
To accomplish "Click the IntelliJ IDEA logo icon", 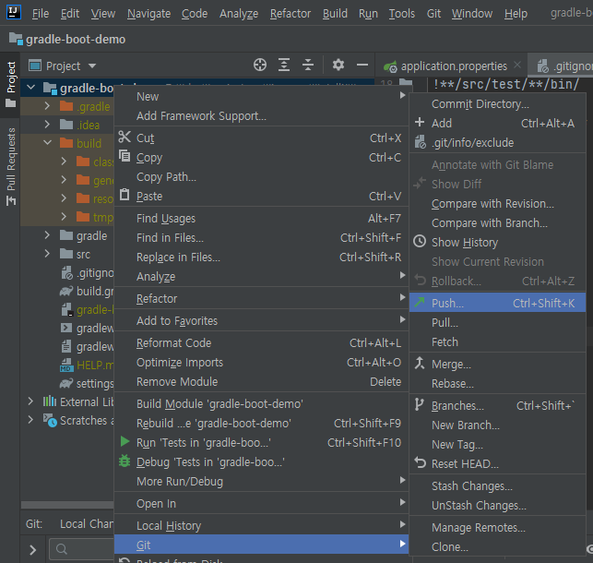I will pyautogui.click(x=14, y=12).
